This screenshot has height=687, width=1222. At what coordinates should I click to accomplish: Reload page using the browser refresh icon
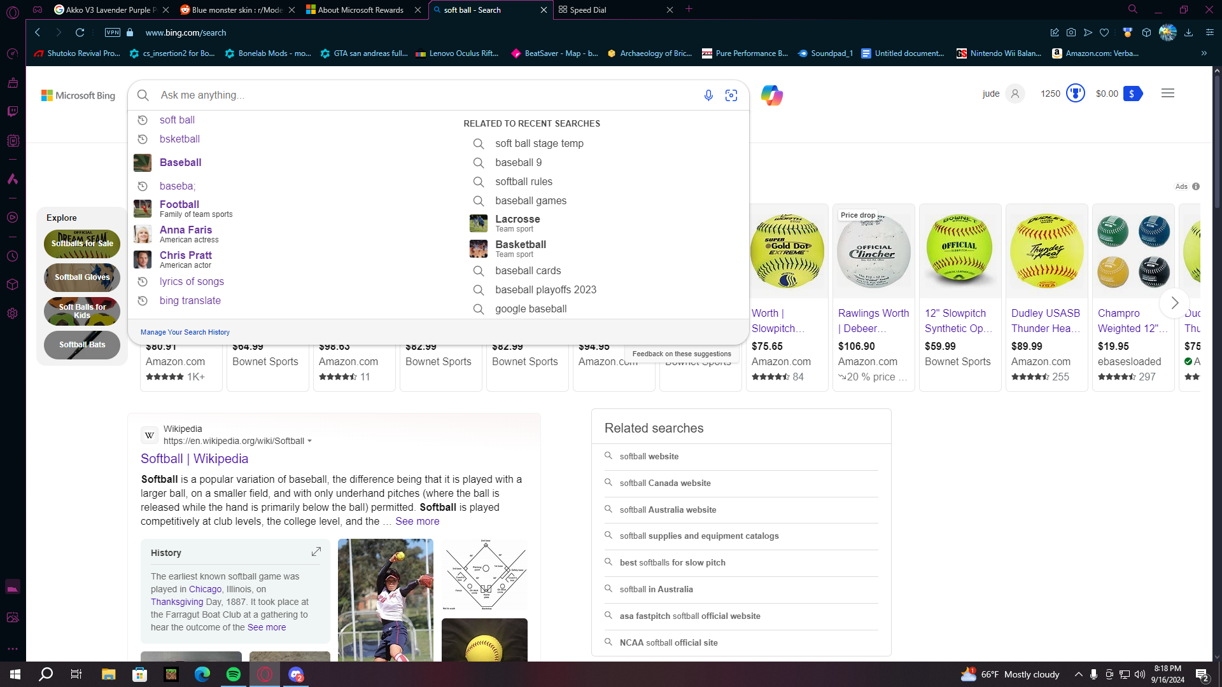pyautogui.click(x=80, y=32)
